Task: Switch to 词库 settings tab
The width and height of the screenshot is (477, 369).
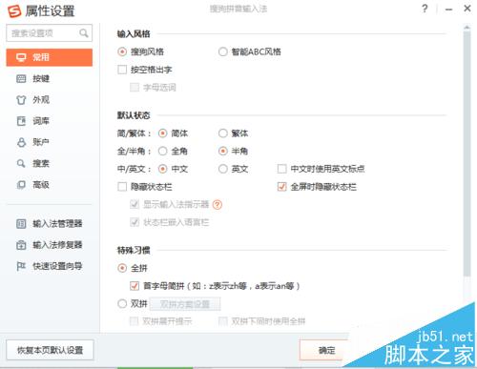Action: pyautogui.click(x=50, y=121)
